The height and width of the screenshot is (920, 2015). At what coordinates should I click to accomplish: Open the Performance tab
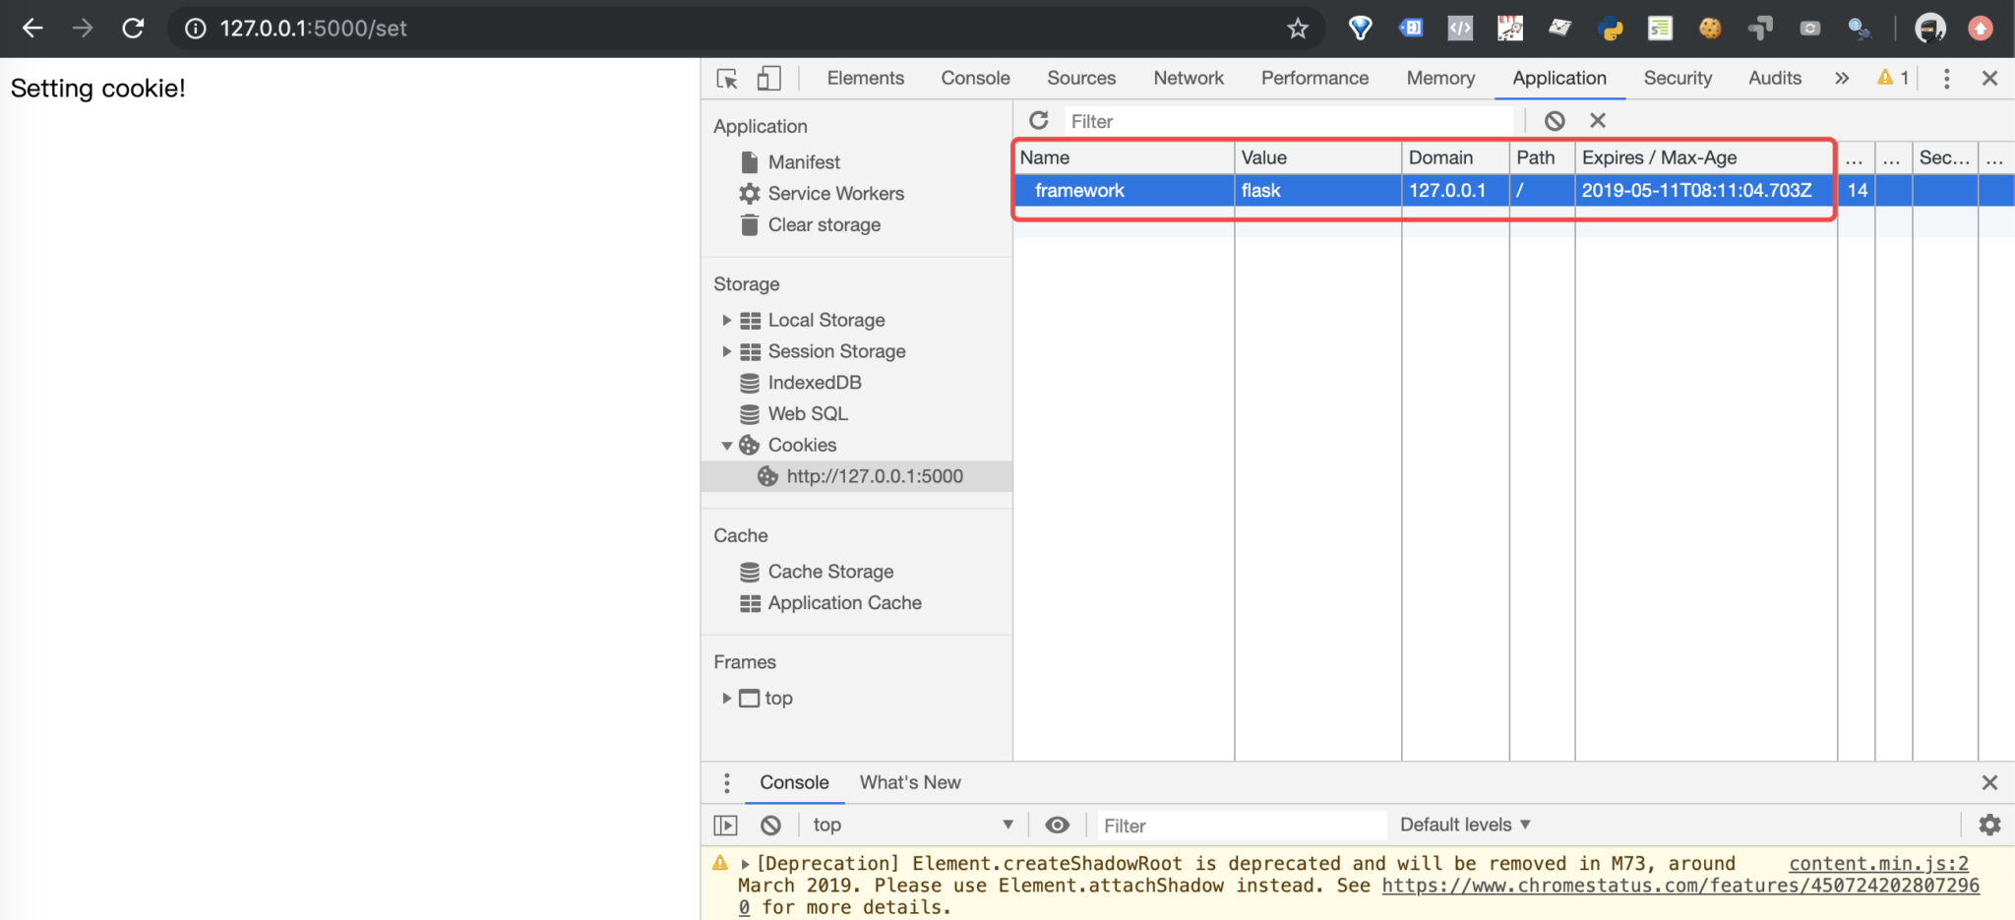coord(1314,78)
